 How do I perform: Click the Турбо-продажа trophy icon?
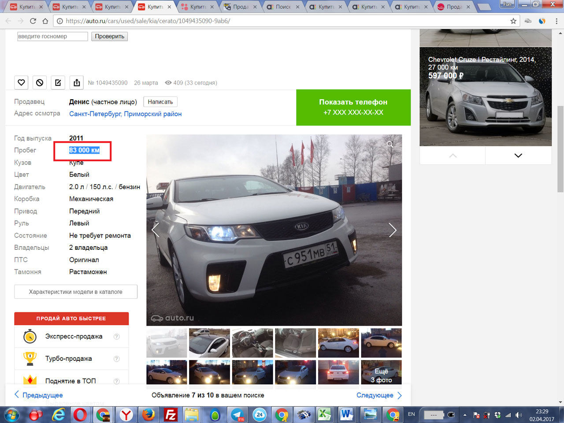[30, 358]
